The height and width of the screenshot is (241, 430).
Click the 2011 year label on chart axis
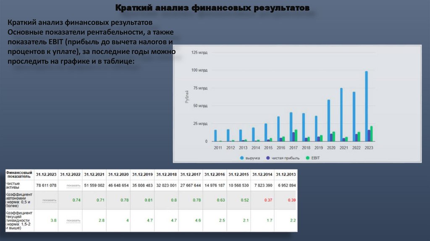(218, 148)
